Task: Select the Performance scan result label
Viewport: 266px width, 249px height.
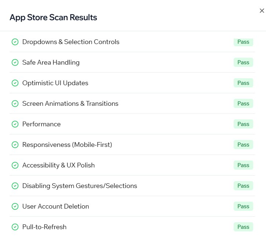Action: (41, 124)
